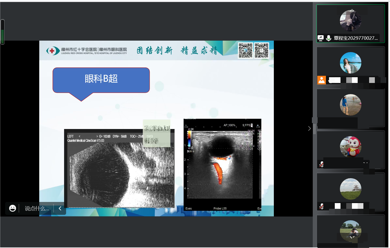
Task: Click the 团结创新 精益求精 slogan text
Action: pyautogui.click(x=177, y=51)
